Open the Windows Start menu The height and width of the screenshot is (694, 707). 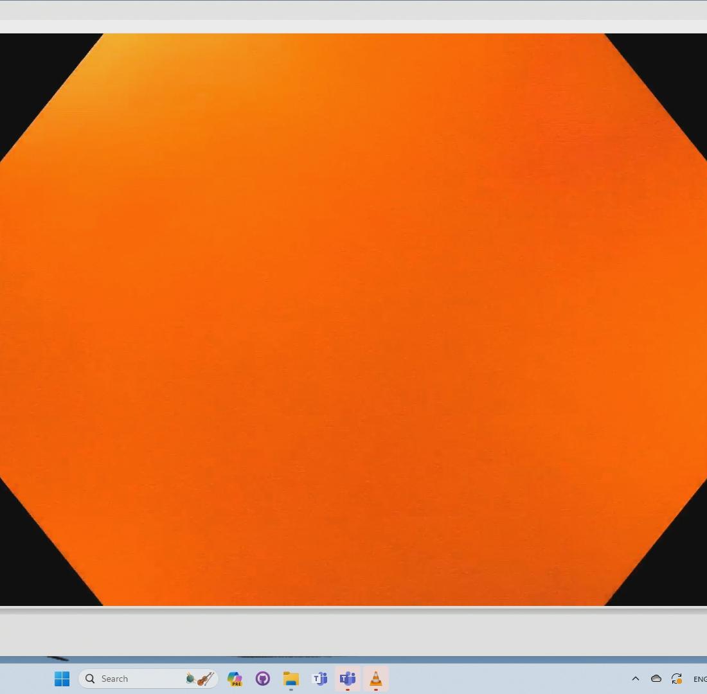(x=62, y=679)
